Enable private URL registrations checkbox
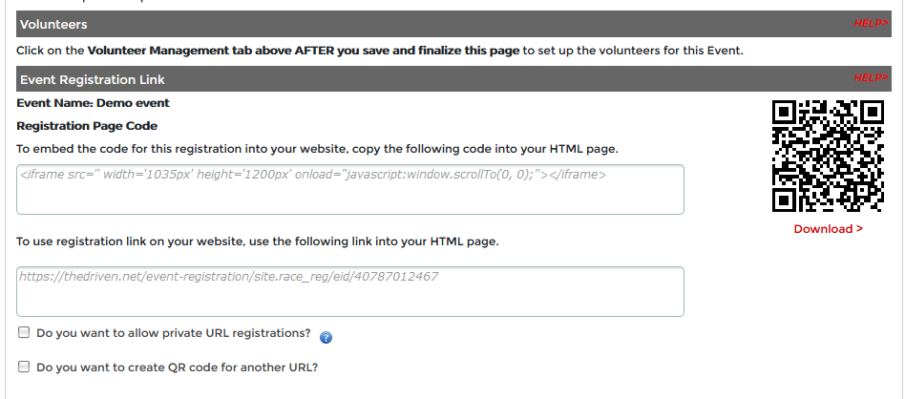 23,333
